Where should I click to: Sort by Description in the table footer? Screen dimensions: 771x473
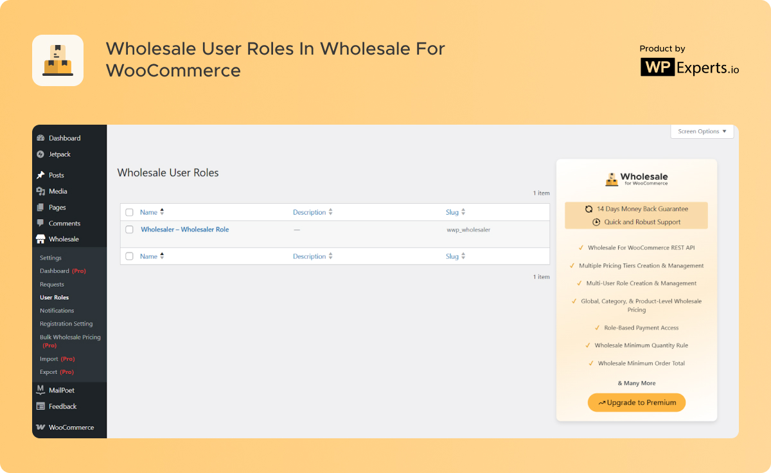(x=313, y=256)
